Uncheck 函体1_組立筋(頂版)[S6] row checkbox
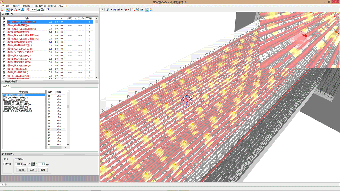The height and width of the screenshot is (191, 340). [4, 25]
